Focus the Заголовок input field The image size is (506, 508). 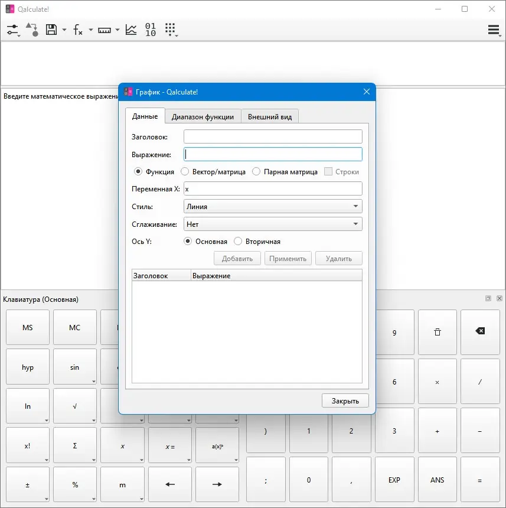click(273, 136)
